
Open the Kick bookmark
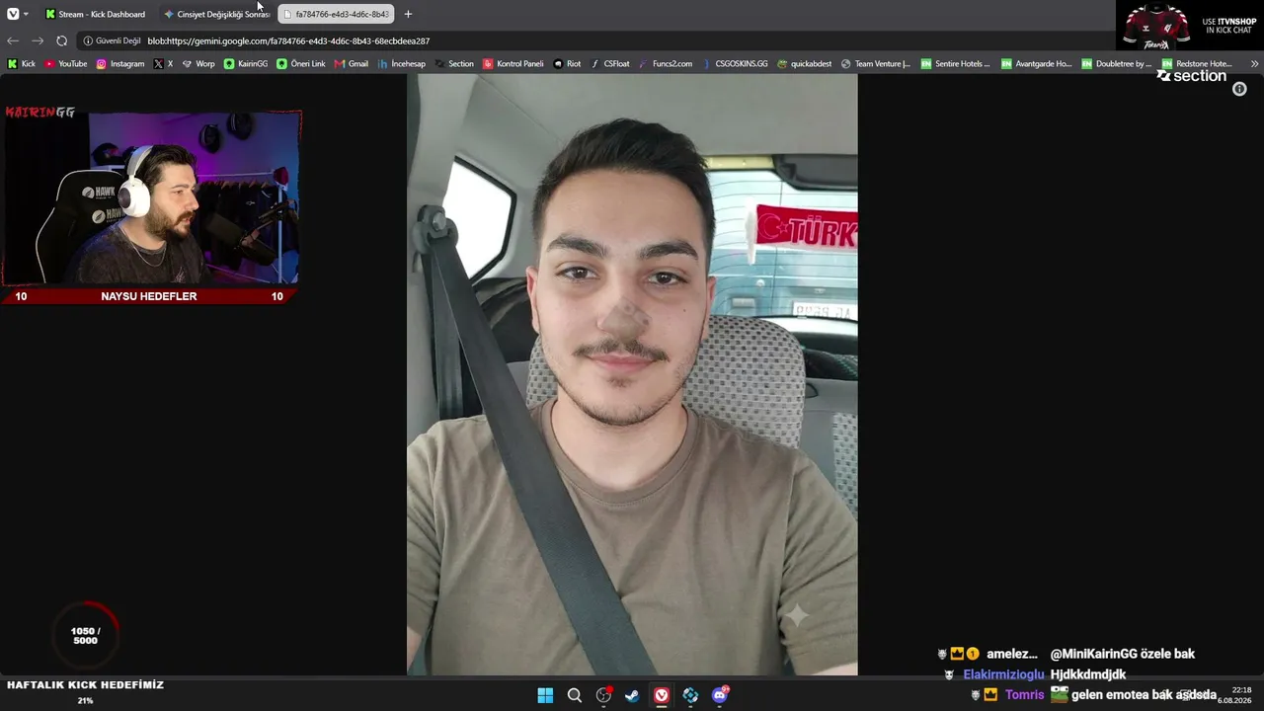coord(22,63)
